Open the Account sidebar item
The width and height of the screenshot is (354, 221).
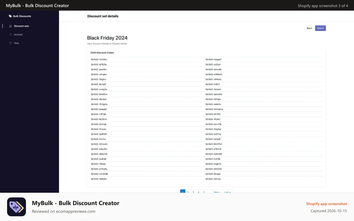[x=18, y=34]
